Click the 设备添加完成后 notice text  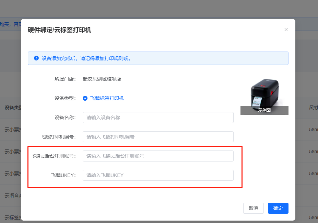coord(86,58)
